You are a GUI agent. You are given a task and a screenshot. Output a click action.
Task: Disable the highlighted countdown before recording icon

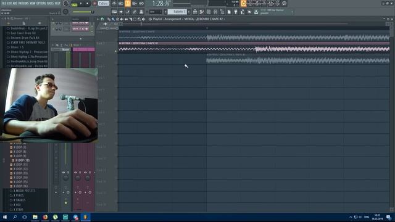(128, 4)
